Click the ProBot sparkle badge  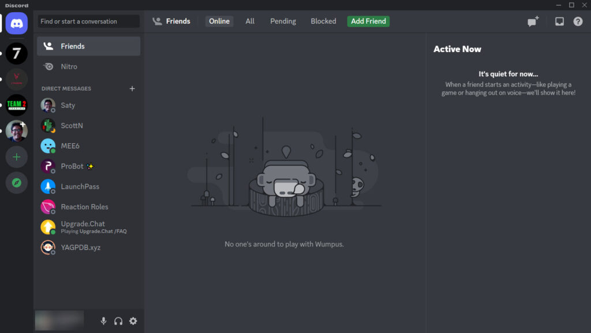[90, 166]
